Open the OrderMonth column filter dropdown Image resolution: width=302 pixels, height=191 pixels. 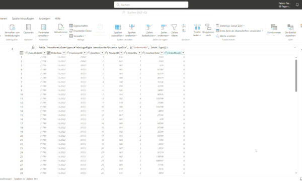[x=183, y=53]
